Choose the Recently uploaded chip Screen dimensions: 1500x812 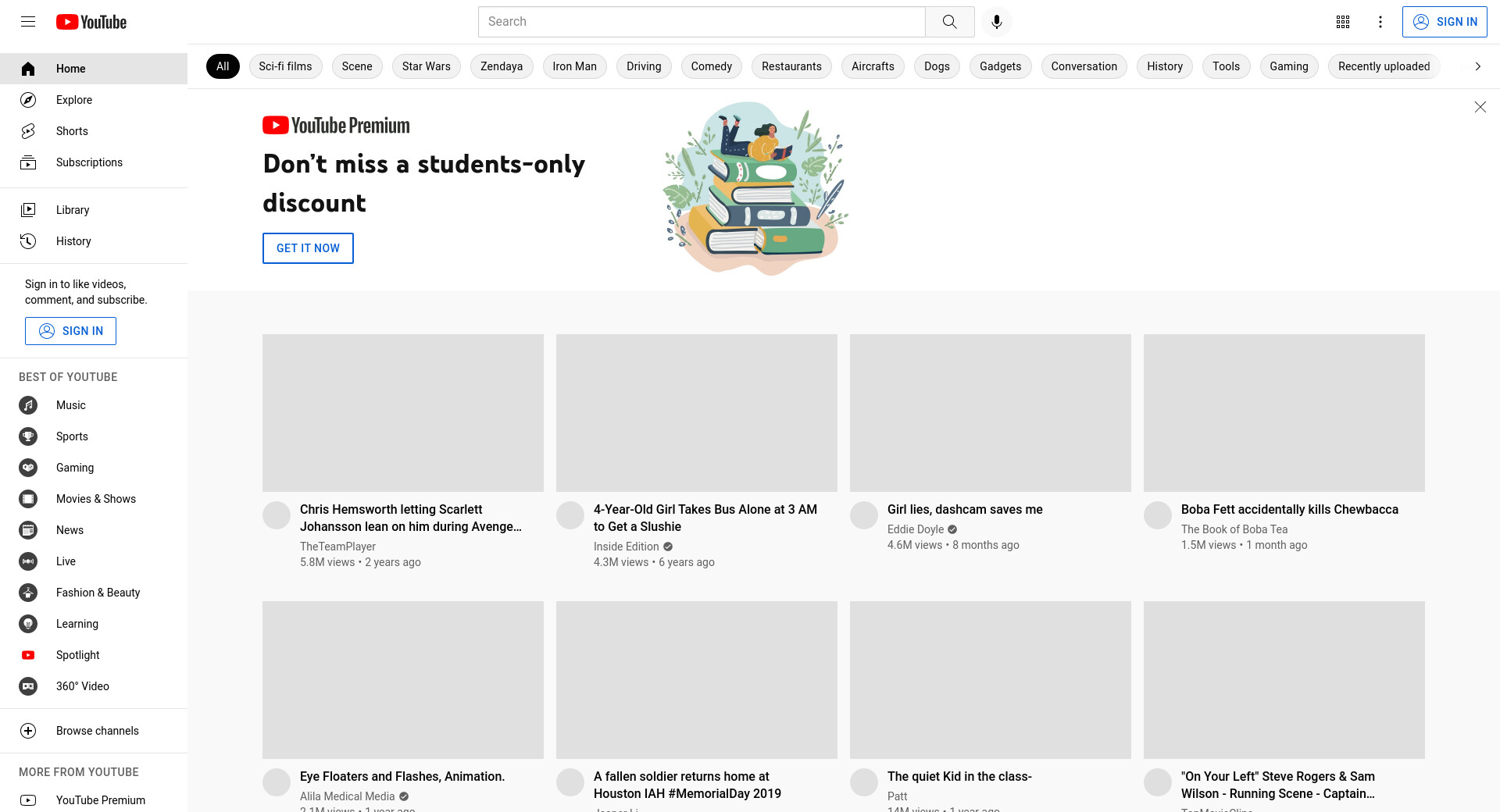pos(1384,66)
